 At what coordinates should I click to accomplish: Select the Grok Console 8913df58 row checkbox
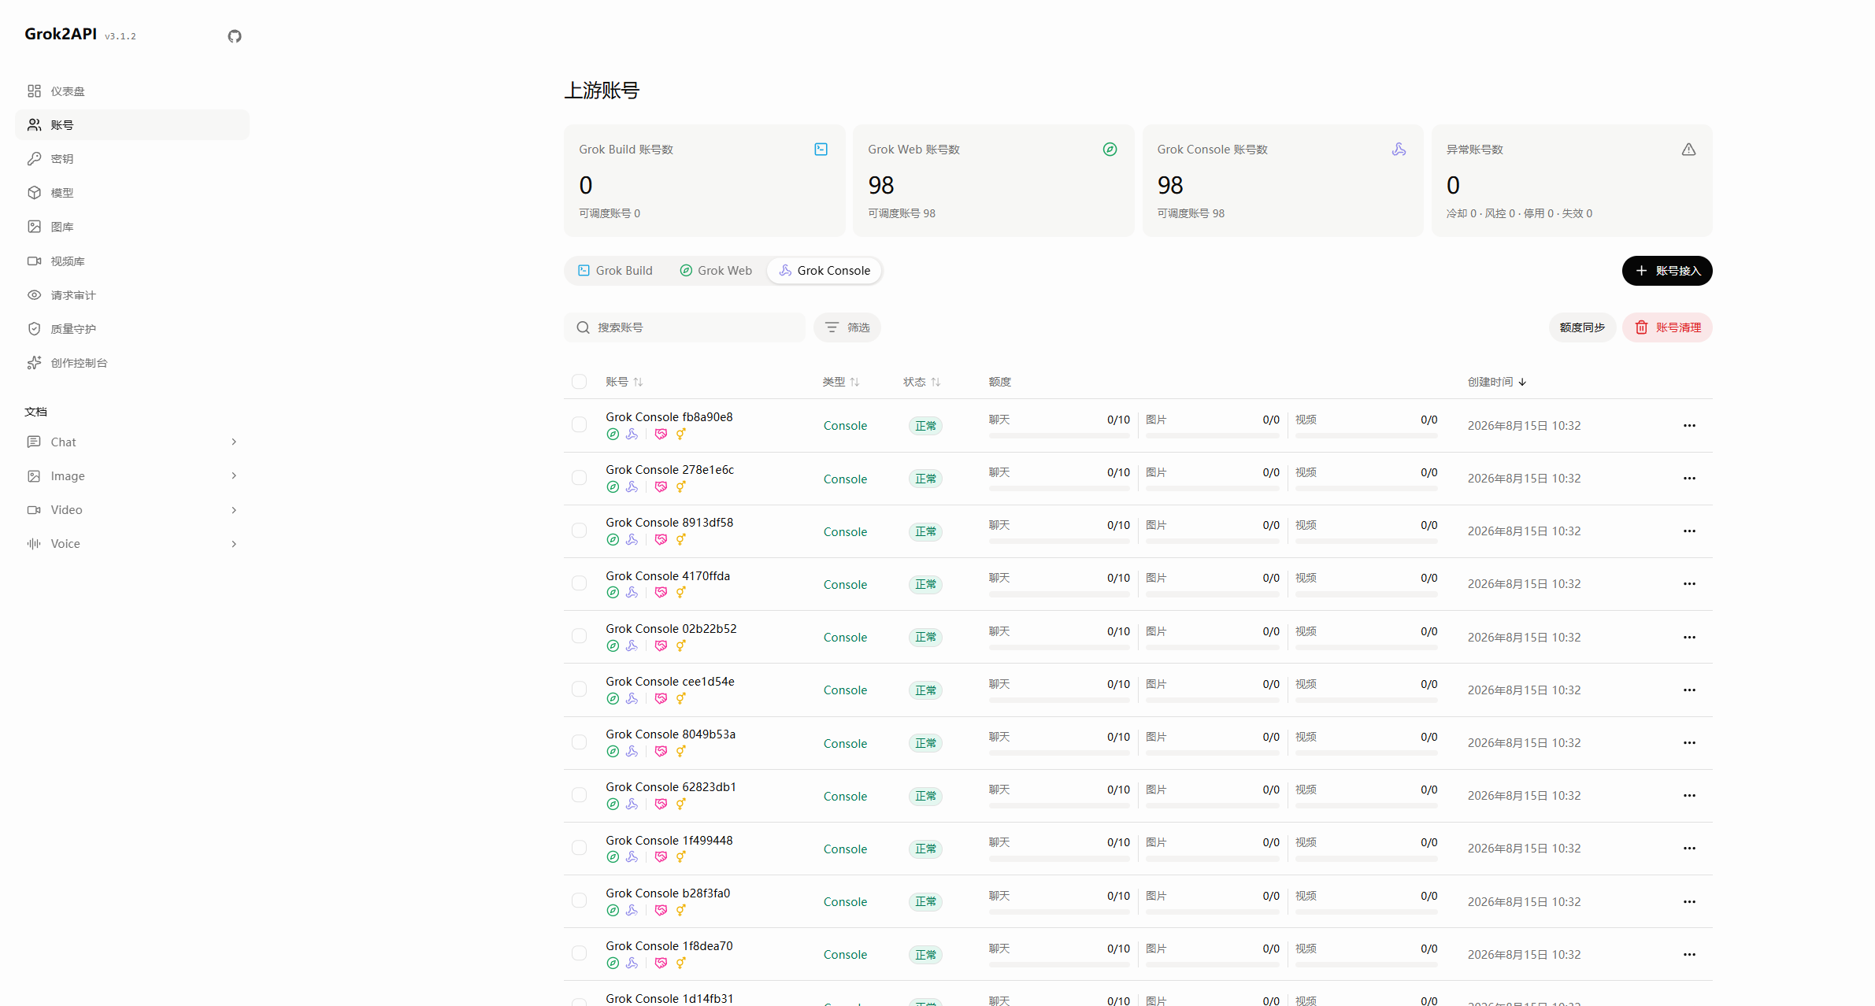point(580,531)
